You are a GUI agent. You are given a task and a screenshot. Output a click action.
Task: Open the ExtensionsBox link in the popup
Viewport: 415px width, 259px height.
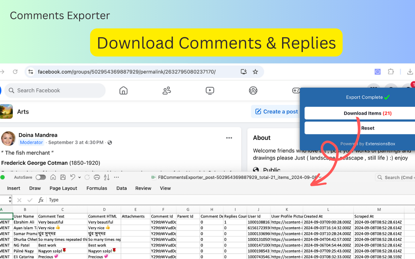click(x=380, y=144)
